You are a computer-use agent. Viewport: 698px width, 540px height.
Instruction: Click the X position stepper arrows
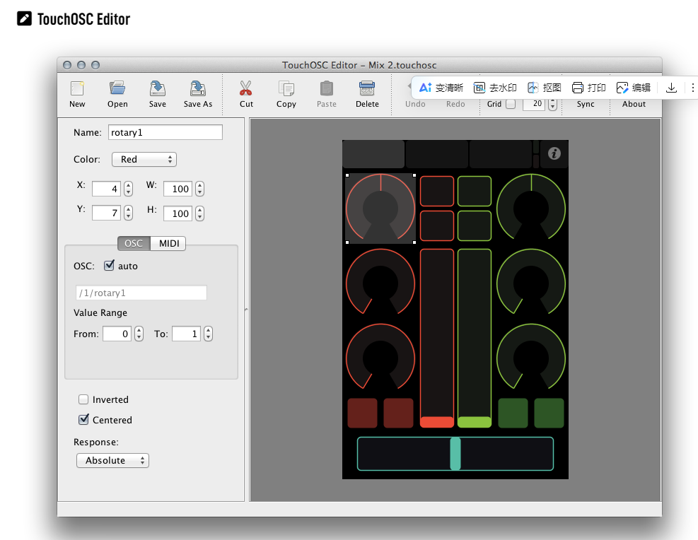click(128, 189)
